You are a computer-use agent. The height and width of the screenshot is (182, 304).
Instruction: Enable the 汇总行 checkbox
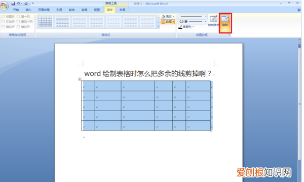tap(3, 22)
